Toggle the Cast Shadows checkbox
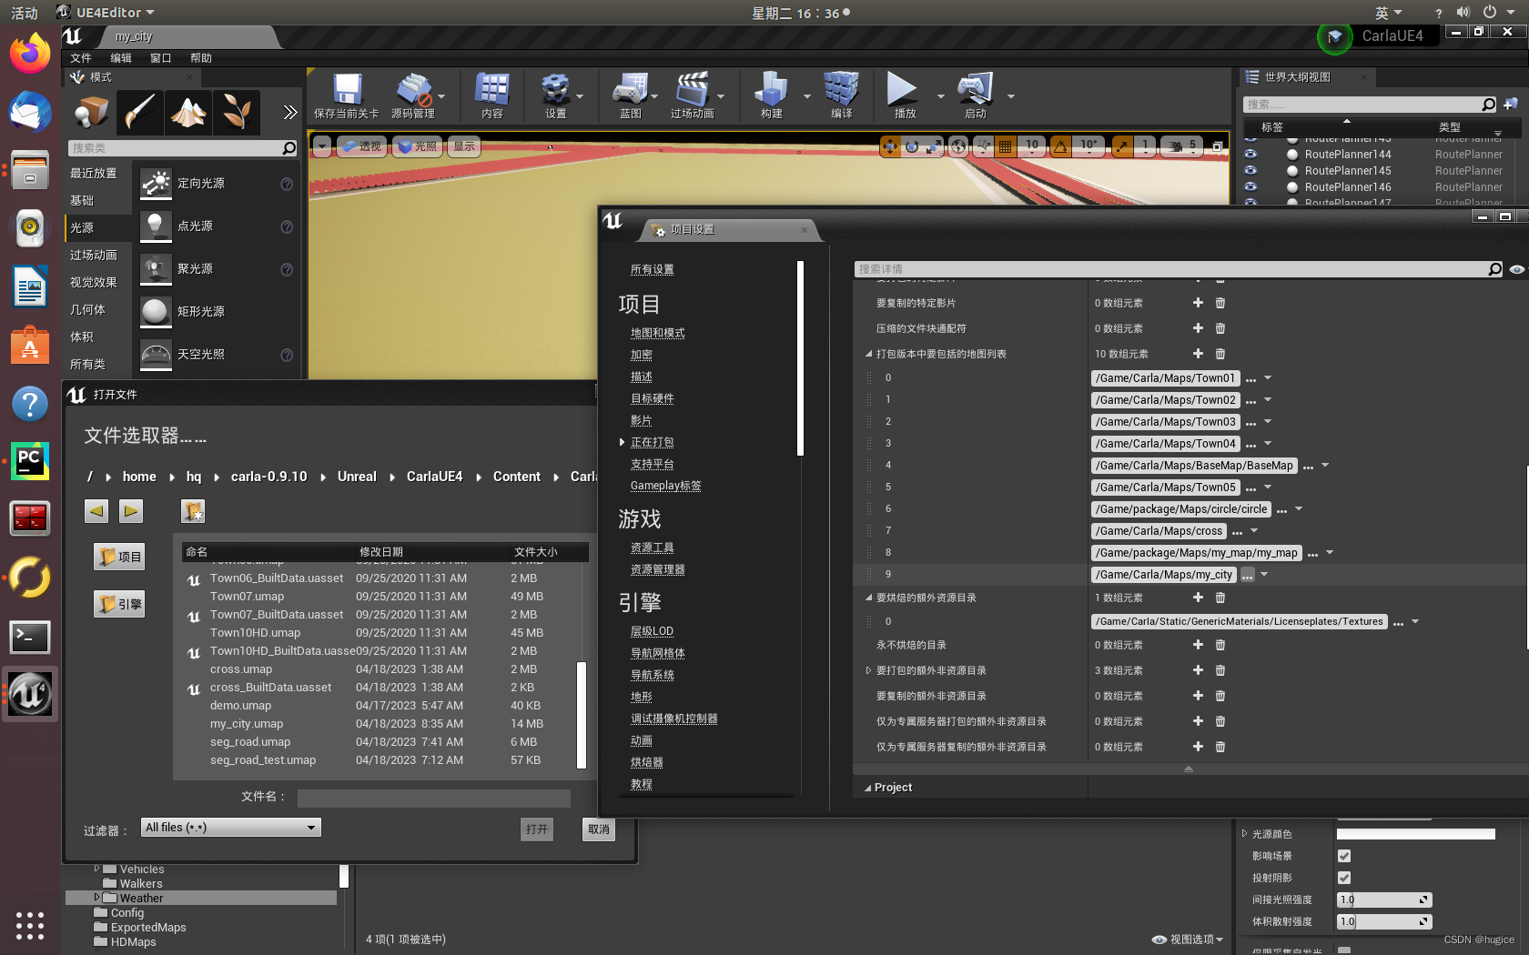This screenshot has width=1529, height=955. [1344, 878]
